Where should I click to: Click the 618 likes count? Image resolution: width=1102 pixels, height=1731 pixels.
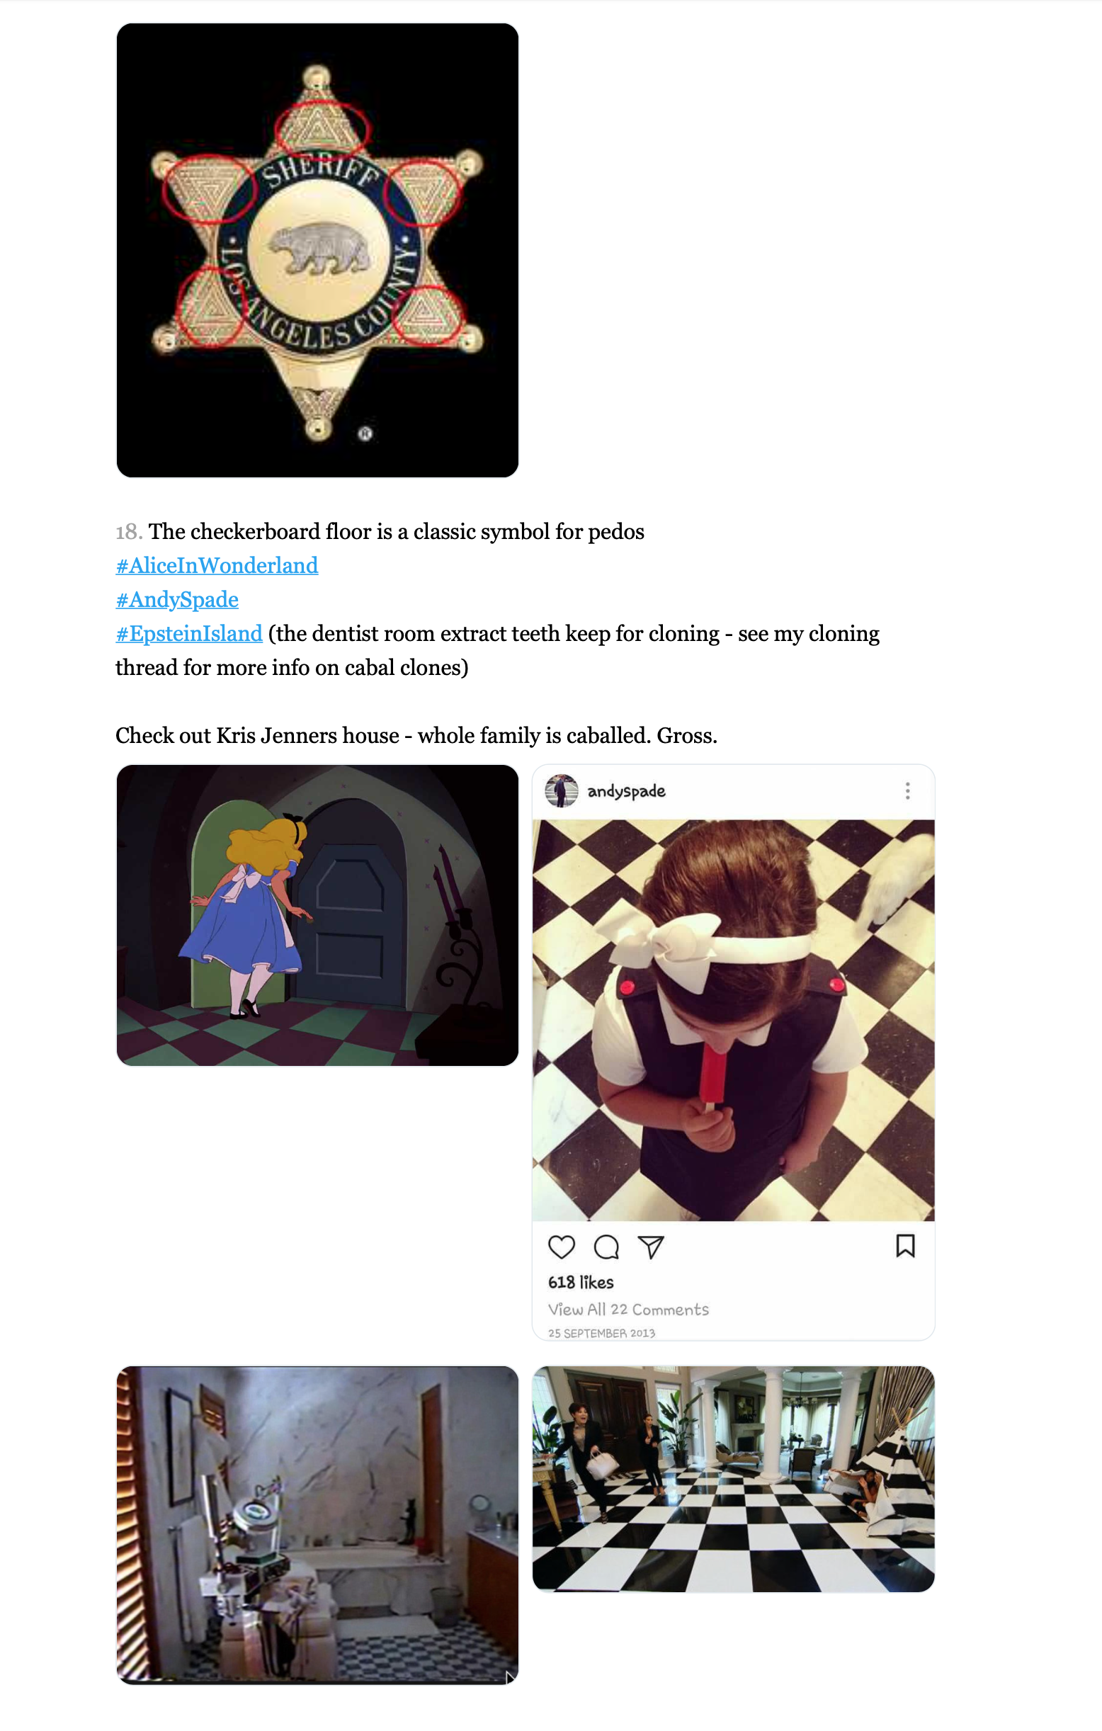tap(581, 1283)
